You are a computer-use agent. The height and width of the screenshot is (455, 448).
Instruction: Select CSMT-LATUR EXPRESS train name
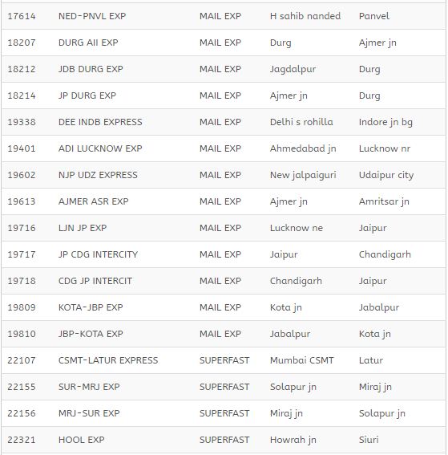coord(108,360)
